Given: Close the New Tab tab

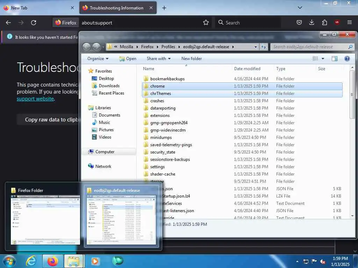Looking at the screenshot, I should (72, 8).
